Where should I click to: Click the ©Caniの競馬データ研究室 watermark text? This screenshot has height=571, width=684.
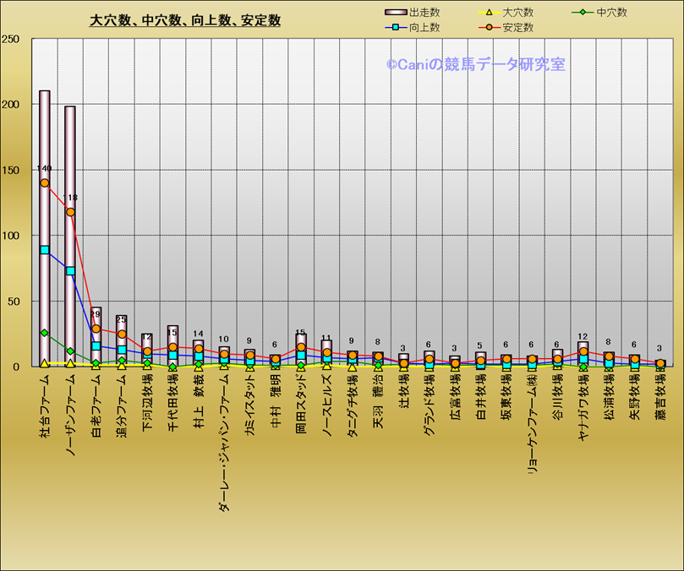point(476,64)
